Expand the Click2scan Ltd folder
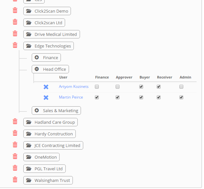Viewport: 204px width, 189px height. [44, 23]
